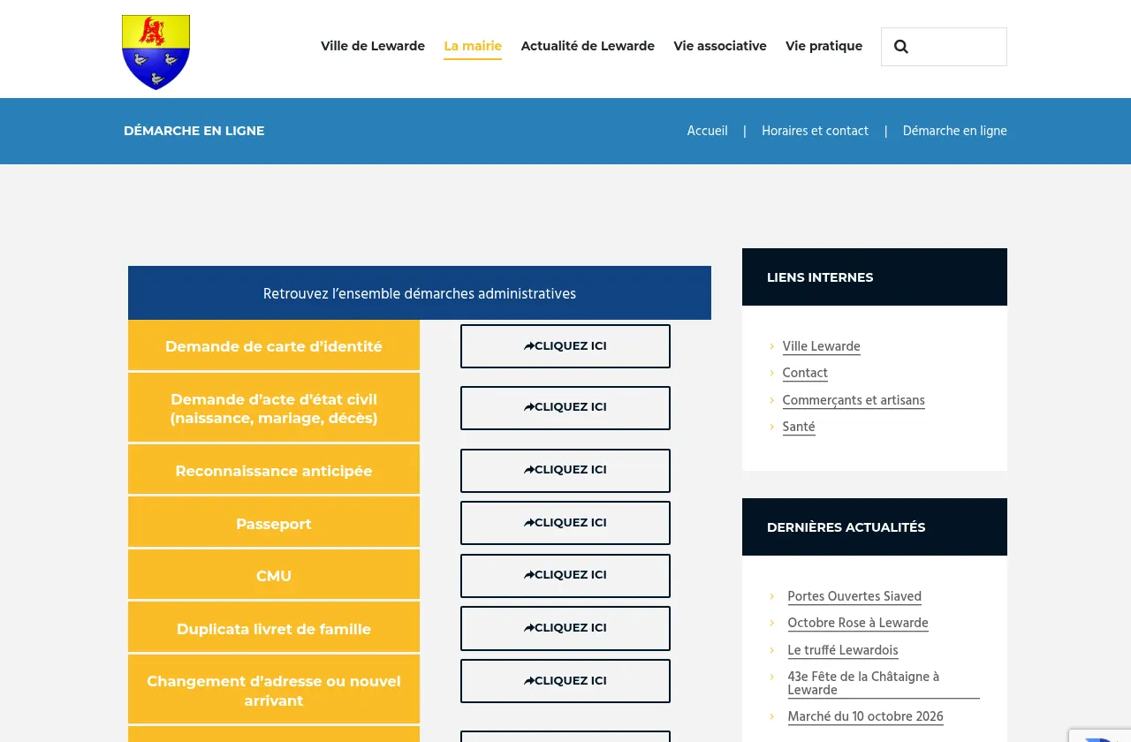
Task: Read Le truffé Lewardois news
Action: point(843,650)
